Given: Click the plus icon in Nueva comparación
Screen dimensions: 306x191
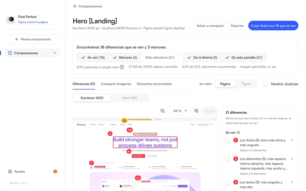Looking at the screenshot, I should [16, 39].
